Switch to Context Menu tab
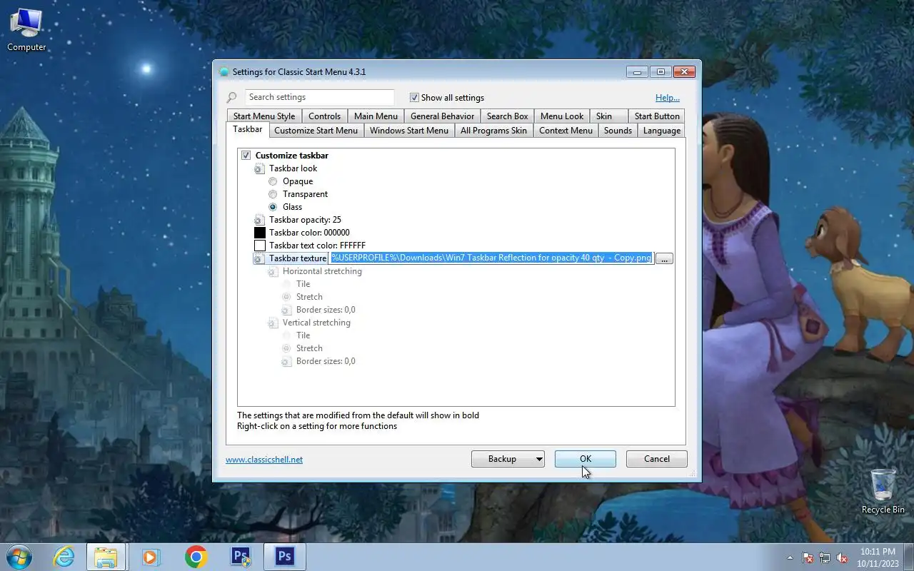Viewport: 914px width, 571px height. click(566, 131)
